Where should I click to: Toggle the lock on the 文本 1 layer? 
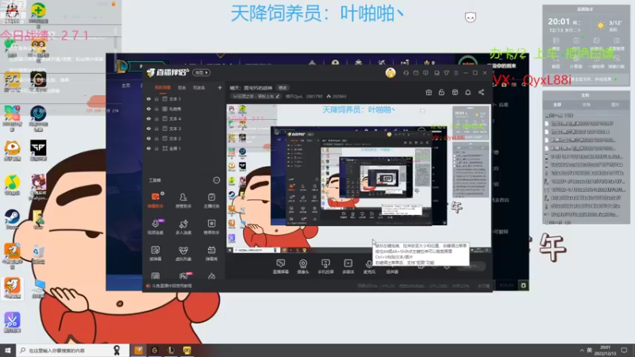point(156,99)
